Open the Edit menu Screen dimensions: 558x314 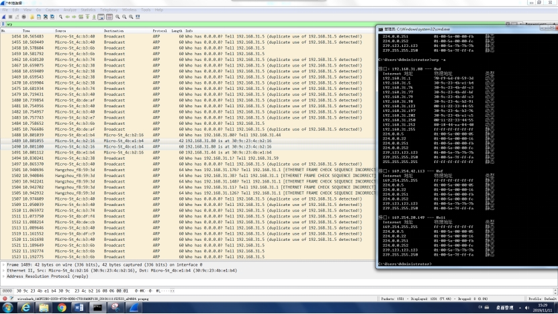tap(15, 10)
